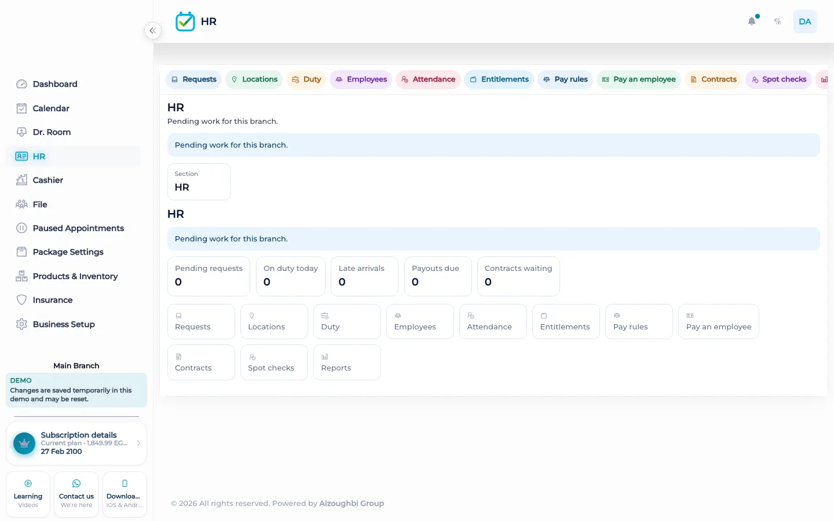
Task: Open the Pay an employee tab
Action: (x=639, y=79)
